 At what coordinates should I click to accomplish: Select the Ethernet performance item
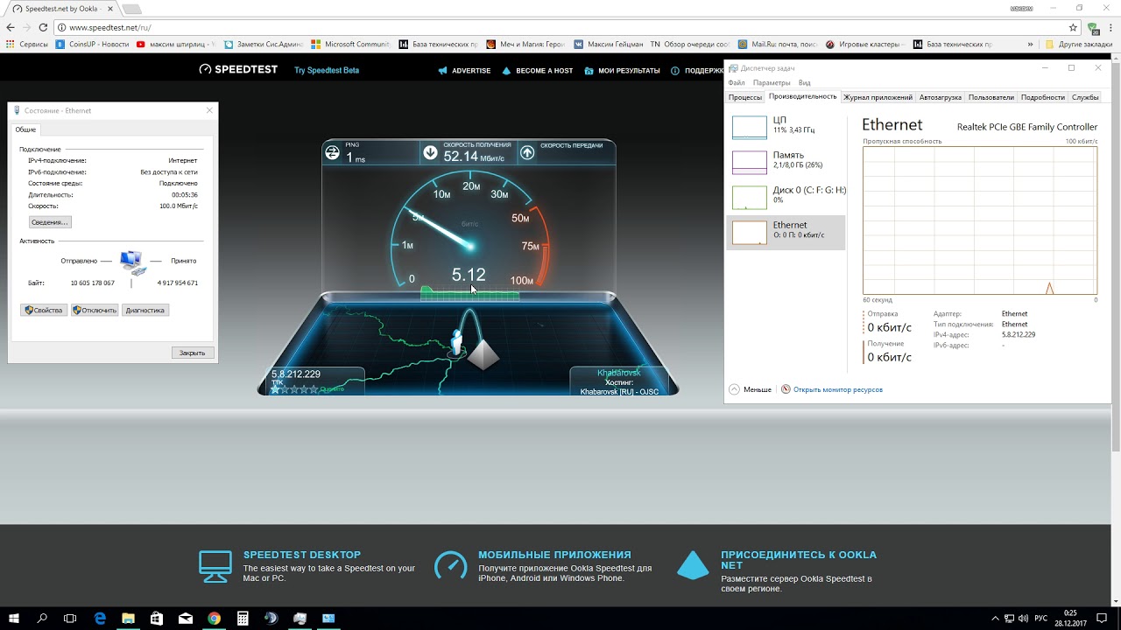click(786, 232)
